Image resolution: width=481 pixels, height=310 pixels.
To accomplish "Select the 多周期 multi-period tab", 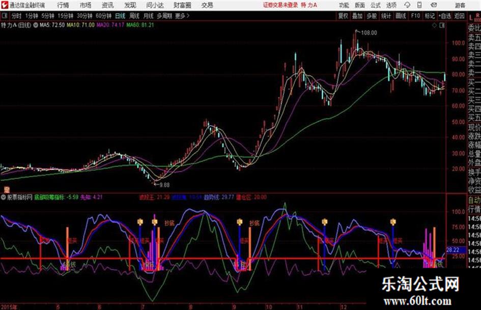I will 164,16.
